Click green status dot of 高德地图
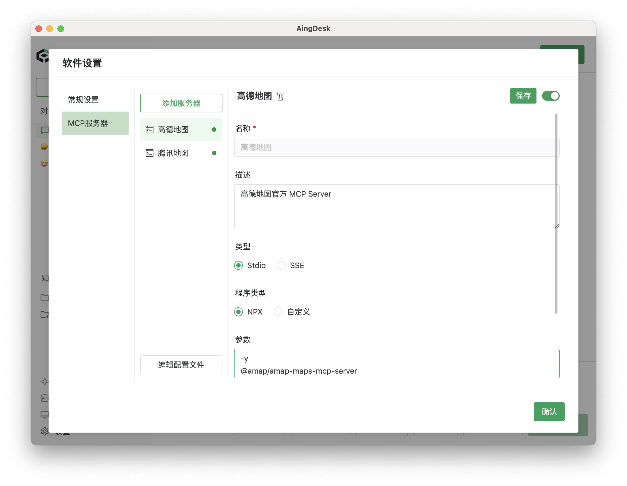The height and width of the screenshot is (486, 627). coord(214,130)
